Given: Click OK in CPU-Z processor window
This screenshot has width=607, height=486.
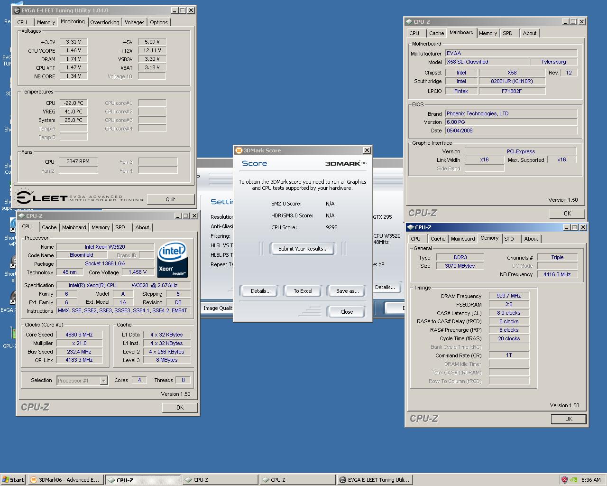Looking at the screenshot, I should pyautogui.click(x=180, y=408).
